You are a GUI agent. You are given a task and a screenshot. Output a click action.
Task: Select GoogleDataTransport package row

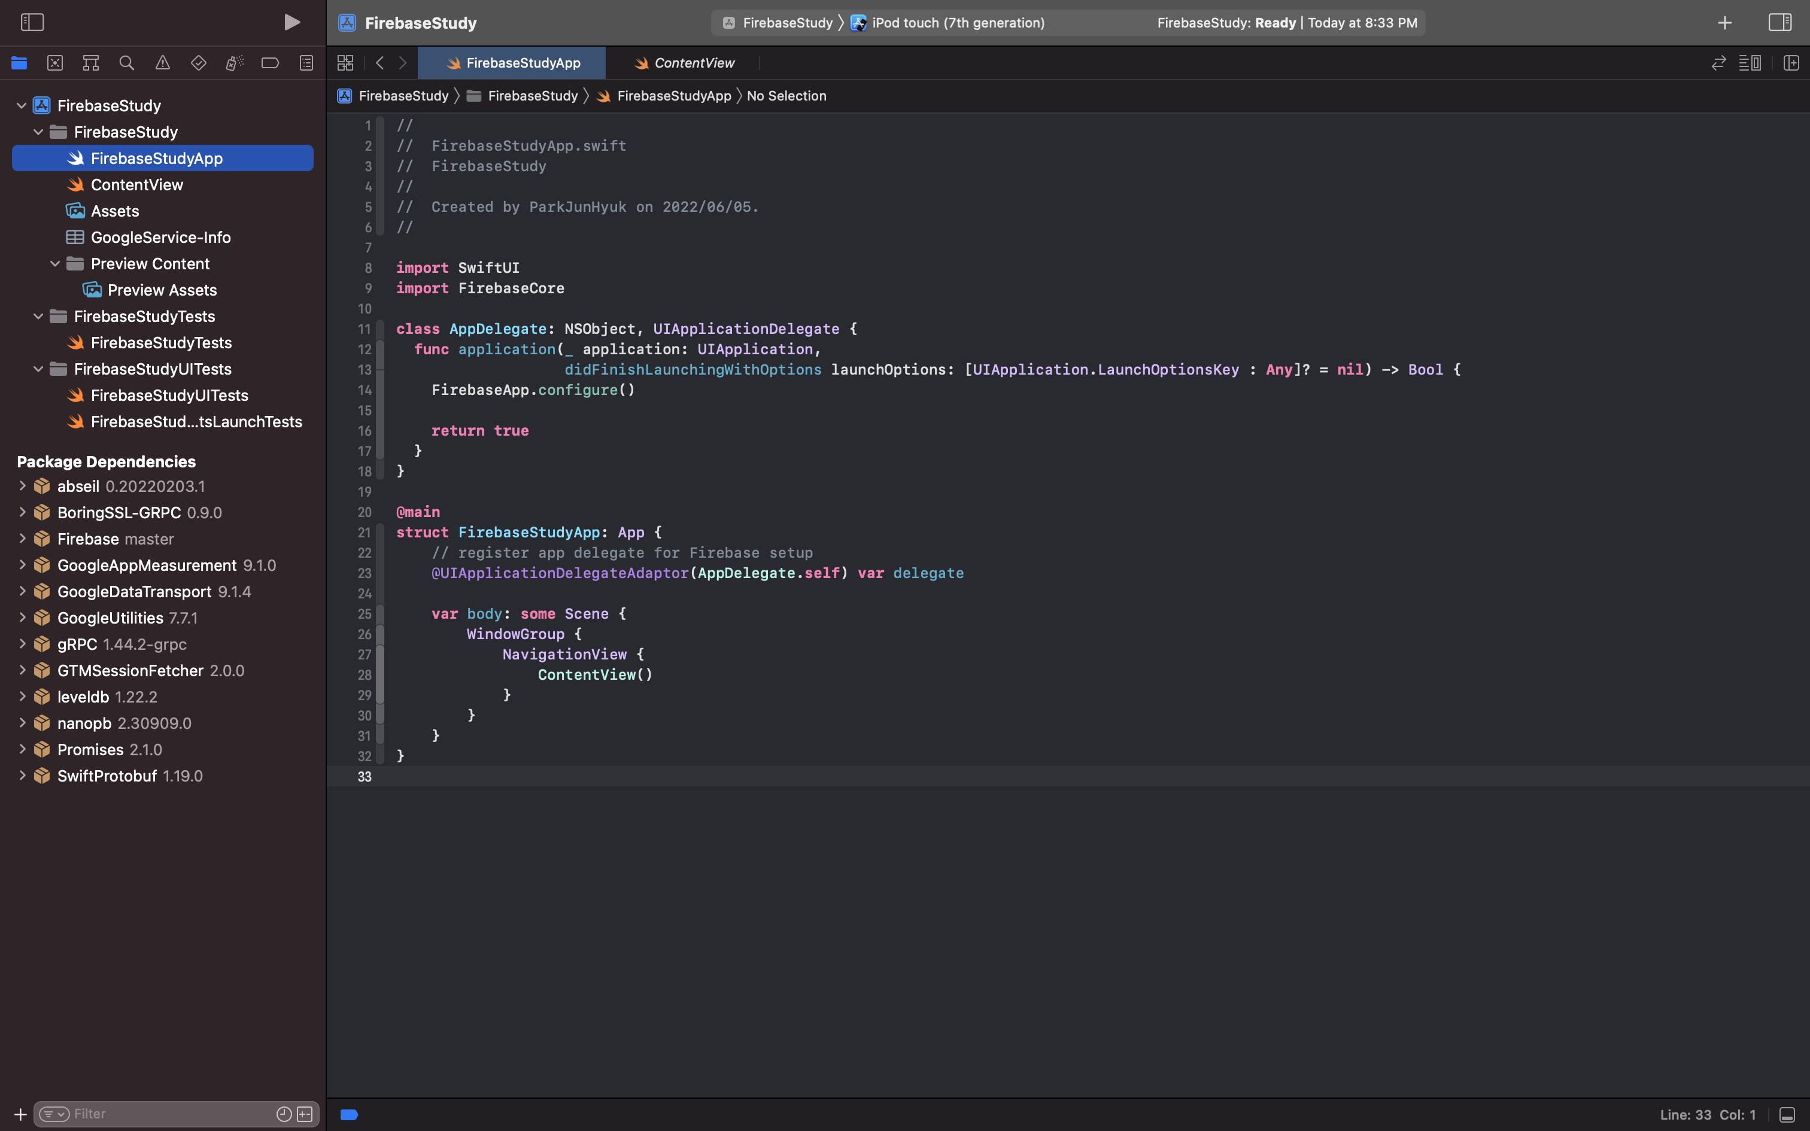(x=162, y=592)
